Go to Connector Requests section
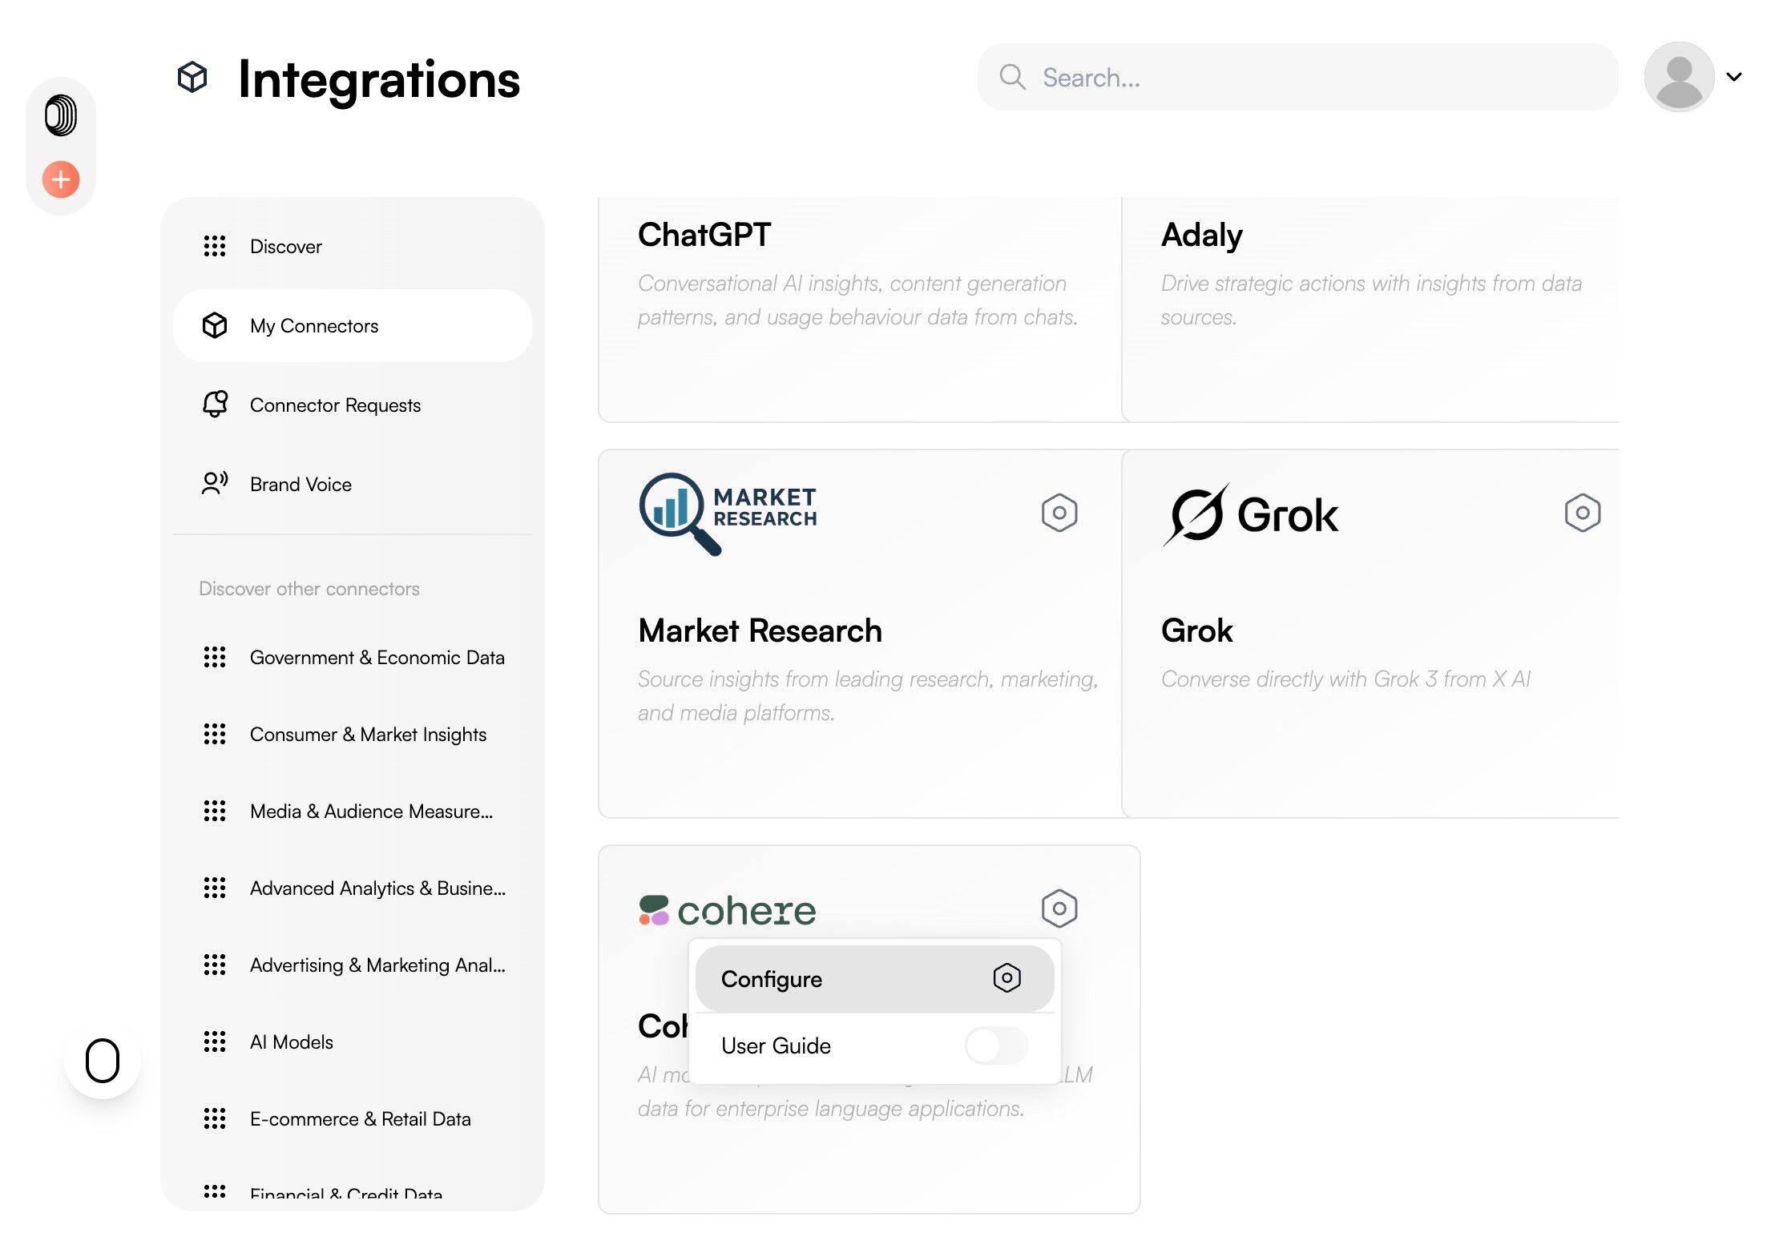 tap(335, 405)
